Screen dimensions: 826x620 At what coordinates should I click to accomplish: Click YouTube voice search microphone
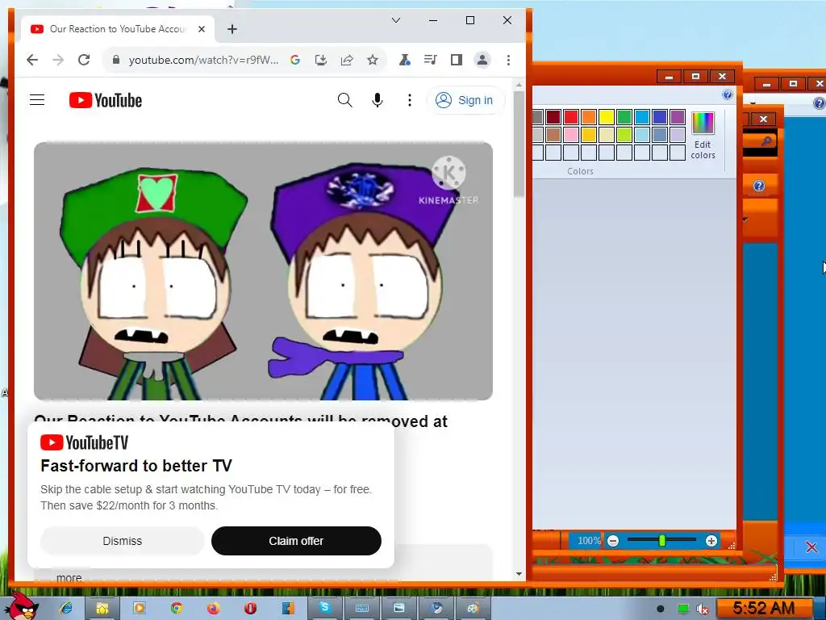click(x=378, y=99)
